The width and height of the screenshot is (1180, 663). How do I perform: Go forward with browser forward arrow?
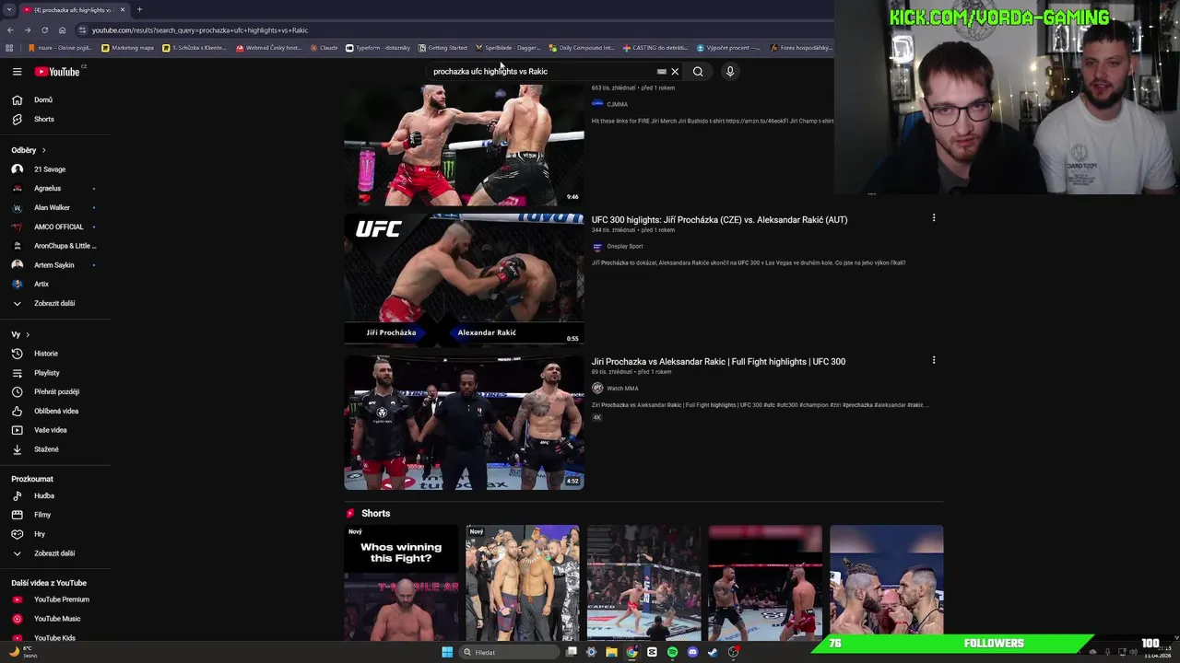pyautogui.click(x=27, y=29)
